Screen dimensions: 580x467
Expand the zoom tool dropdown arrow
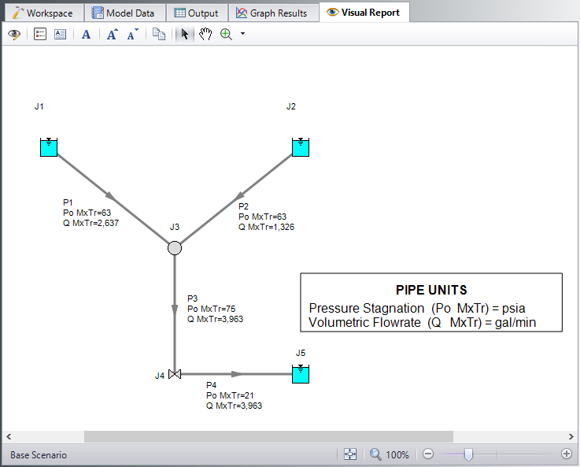[x=242, y=35]
